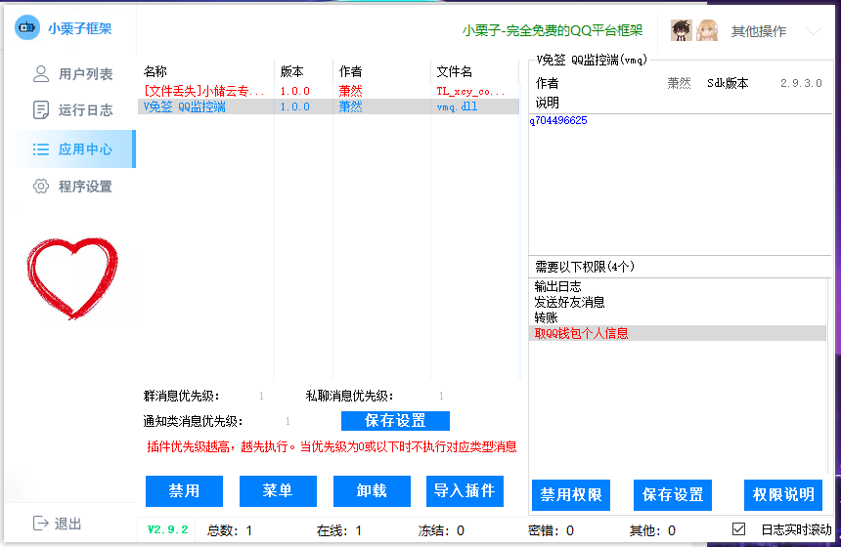The height and width of the screenshot is (547, 841).
Task: Click the 卸载 uninstall button
Action: [372, 491]
